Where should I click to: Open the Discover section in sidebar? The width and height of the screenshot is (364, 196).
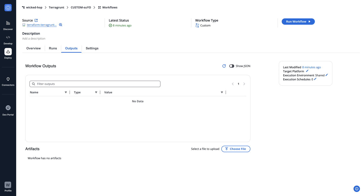pyautogui.click(x=8, y=23)
